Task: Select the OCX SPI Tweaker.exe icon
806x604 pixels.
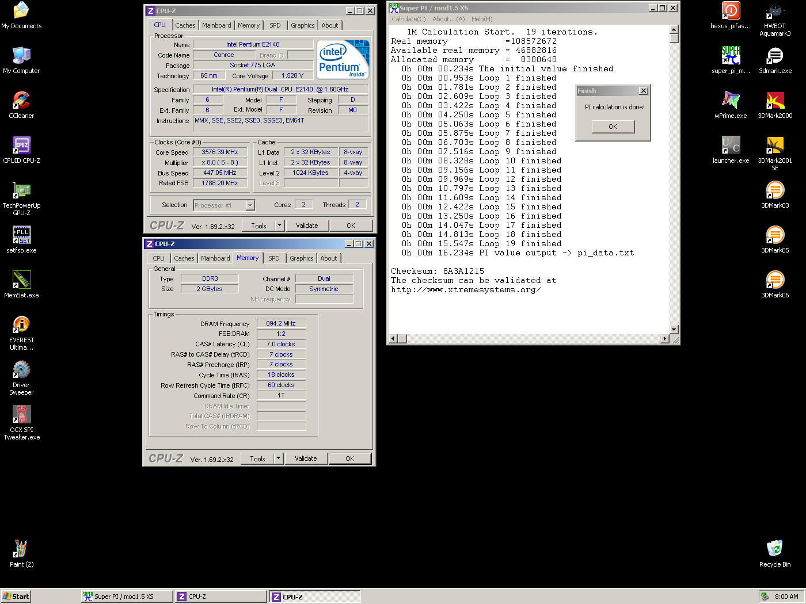Action: click(21, 423)
